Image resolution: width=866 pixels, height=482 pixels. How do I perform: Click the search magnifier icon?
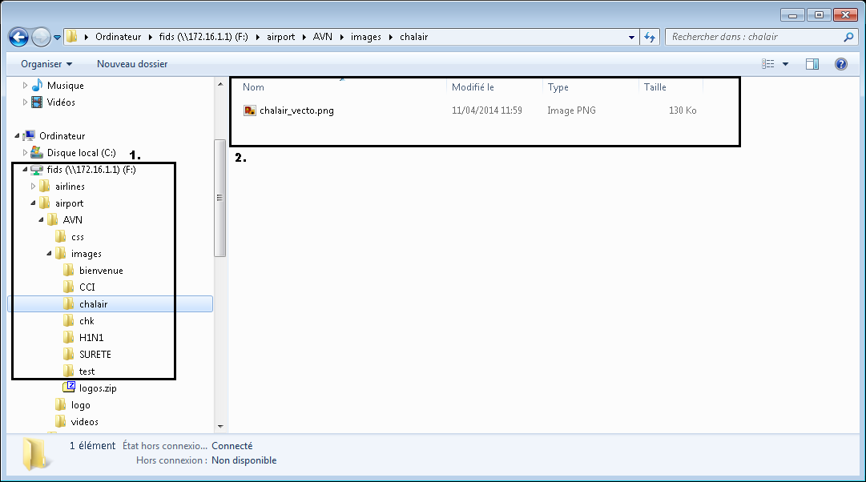848,37
